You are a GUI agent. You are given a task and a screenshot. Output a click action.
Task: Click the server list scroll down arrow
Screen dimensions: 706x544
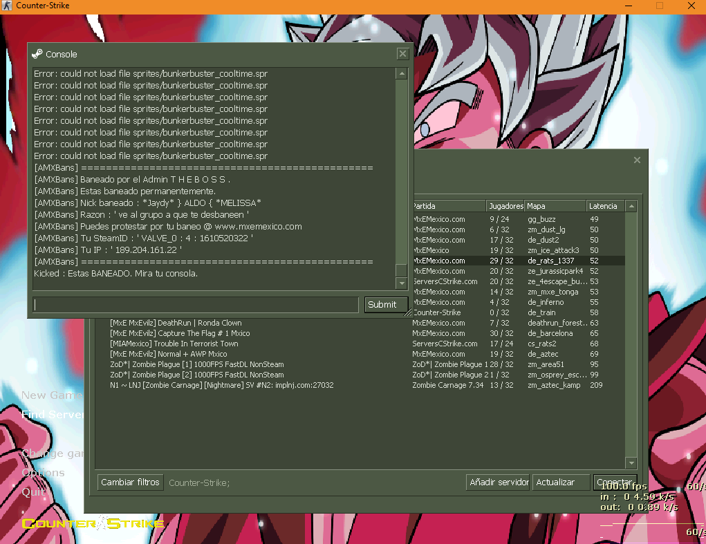(631, 462)
